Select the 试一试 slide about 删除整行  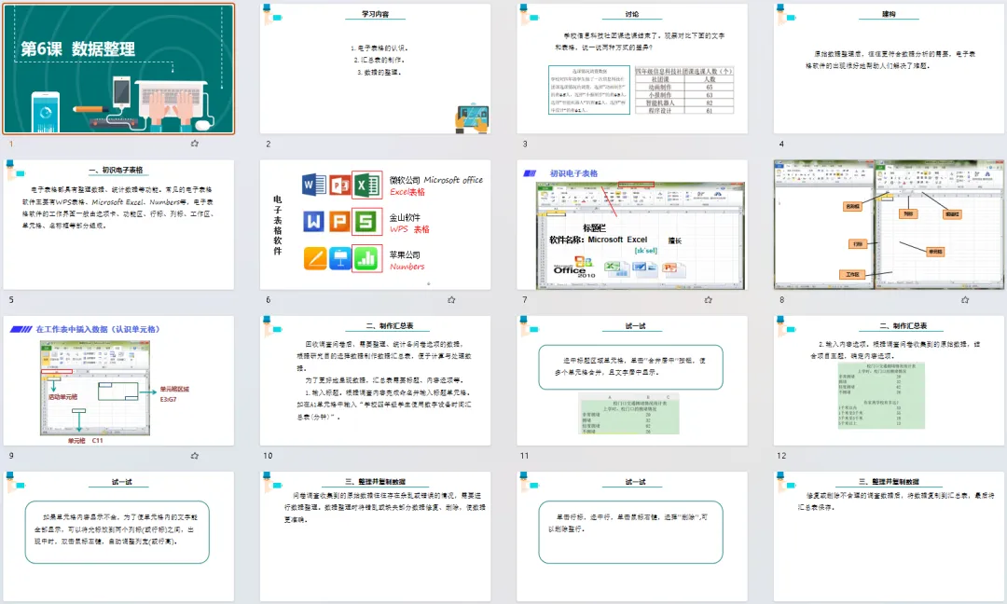click(632, 537)
